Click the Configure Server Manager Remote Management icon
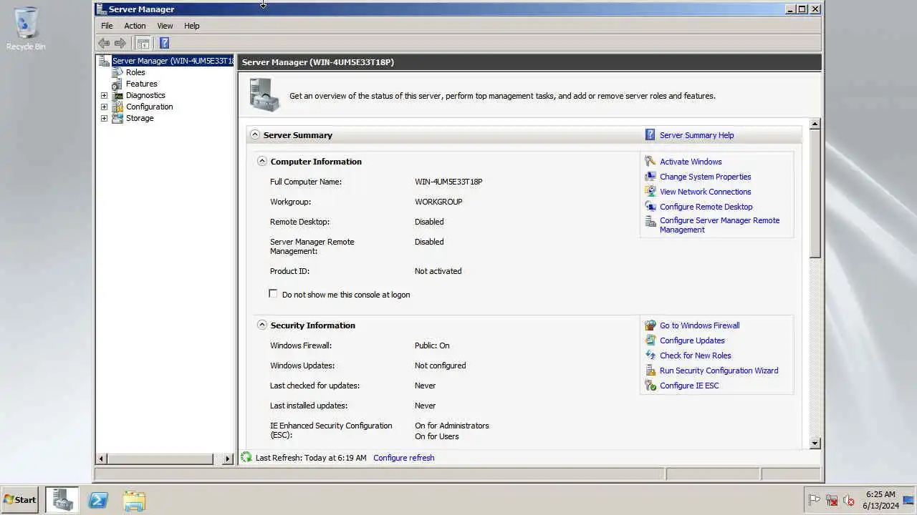The width and height of the screenshot is (917, 515). (x=650, y=222)
